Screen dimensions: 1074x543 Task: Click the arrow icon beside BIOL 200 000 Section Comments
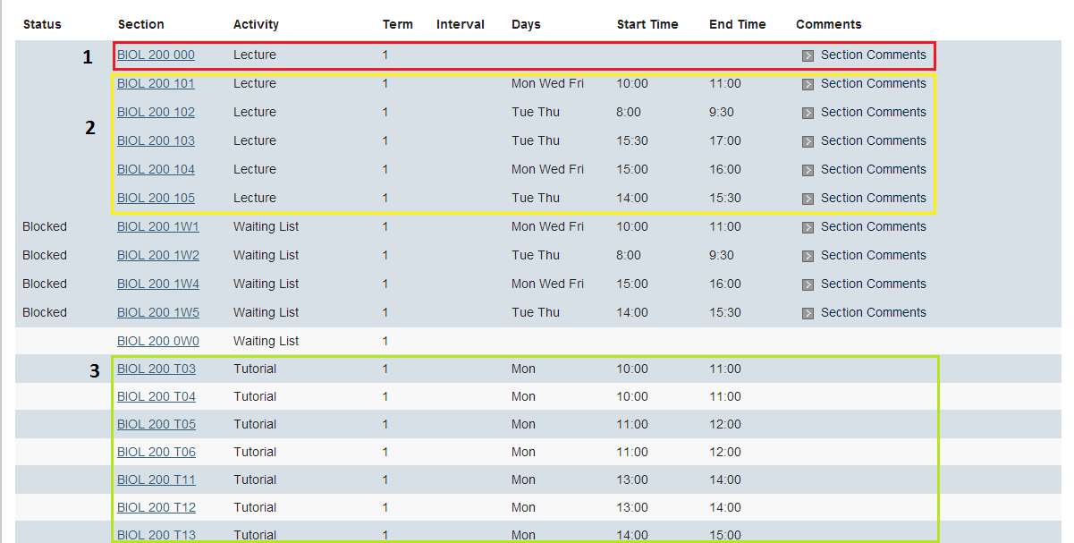[x=808, y=55]
